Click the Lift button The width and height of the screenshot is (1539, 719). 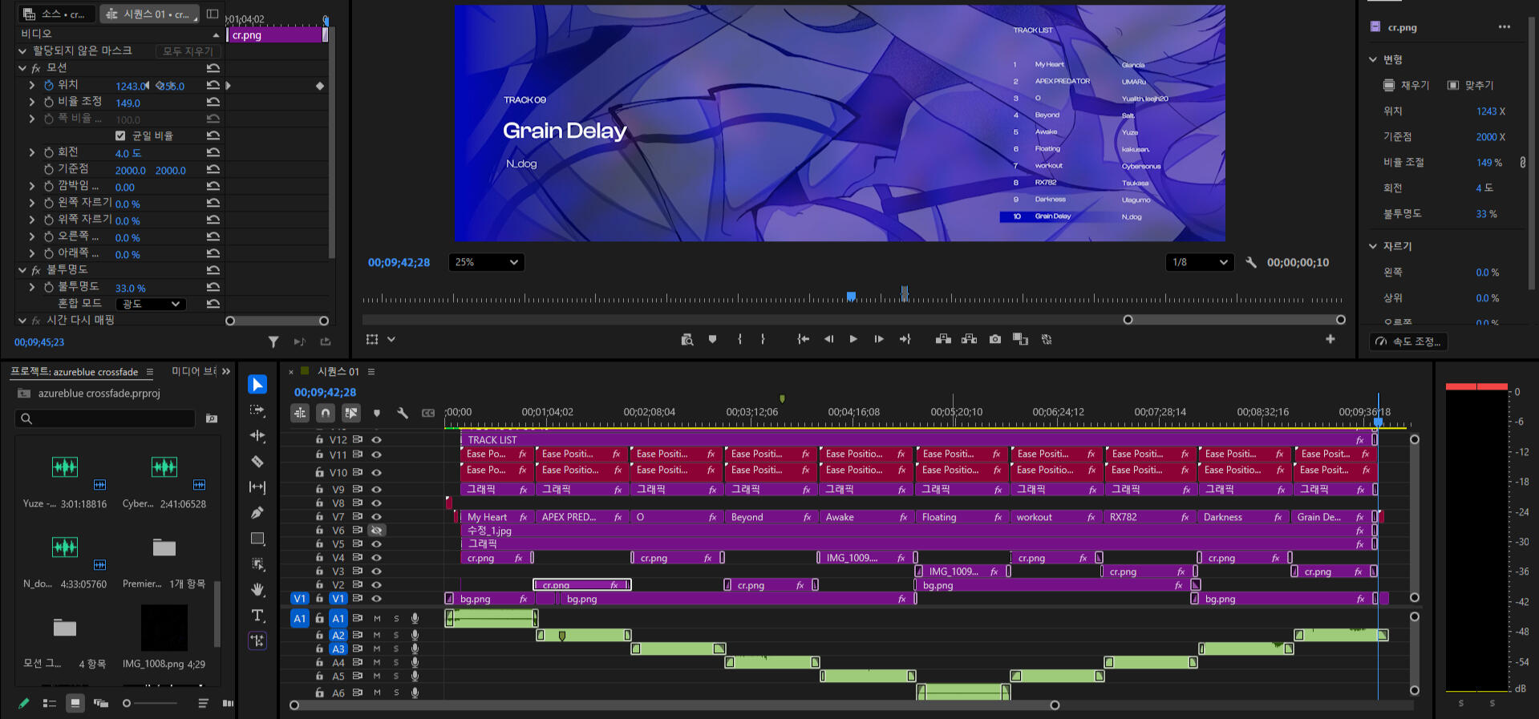(943, 340)
